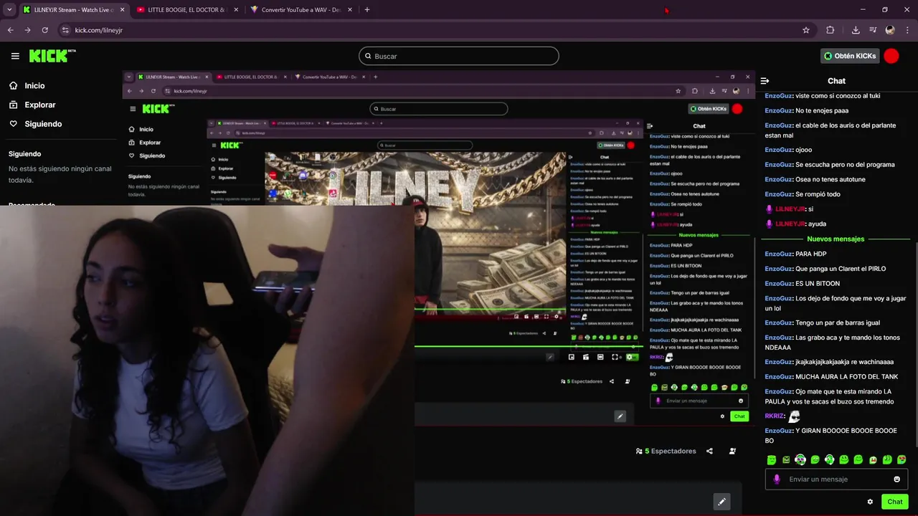The height and width of the screenshot is (516, 918).
Task: Click EnzoGuz username on 'PARA HDP' message
Action: tap(778, 254)
